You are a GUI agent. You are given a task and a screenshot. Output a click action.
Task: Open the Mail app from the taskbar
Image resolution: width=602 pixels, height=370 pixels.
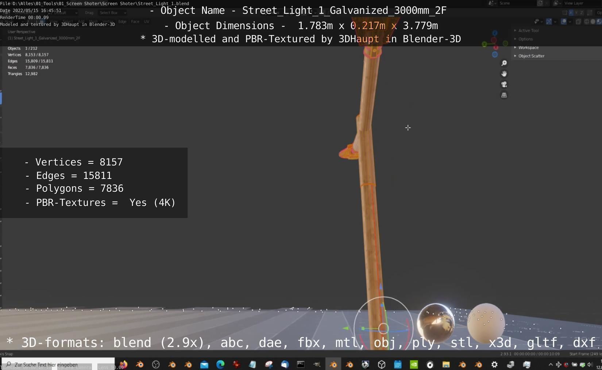(204, 364)
